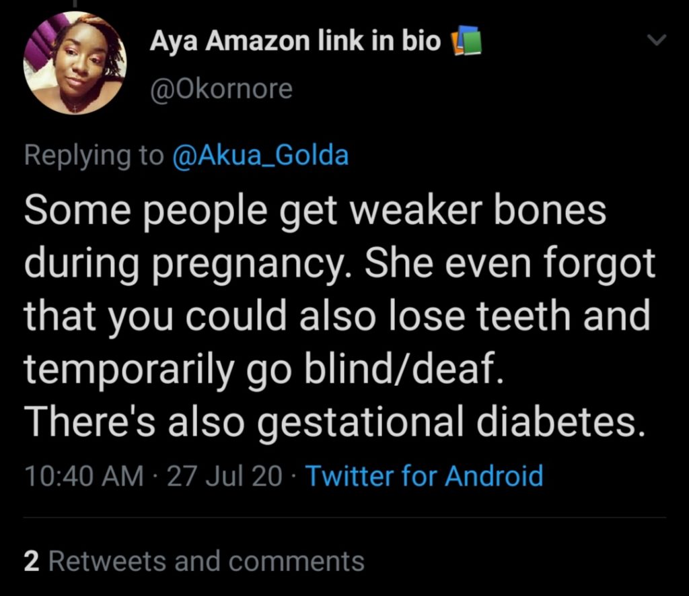Viewport: 689px width, 596px height.
Task: Click the 'Replying to' label
Action: pyautogui.click(x=94, y=156)
